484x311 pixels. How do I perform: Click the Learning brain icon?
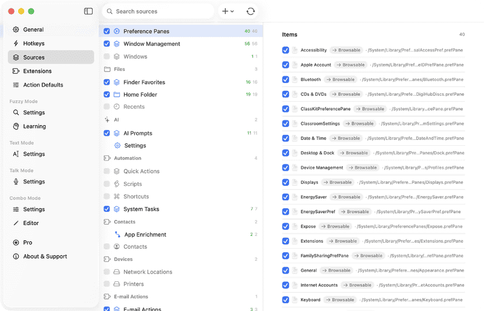(x=16, y=126)
